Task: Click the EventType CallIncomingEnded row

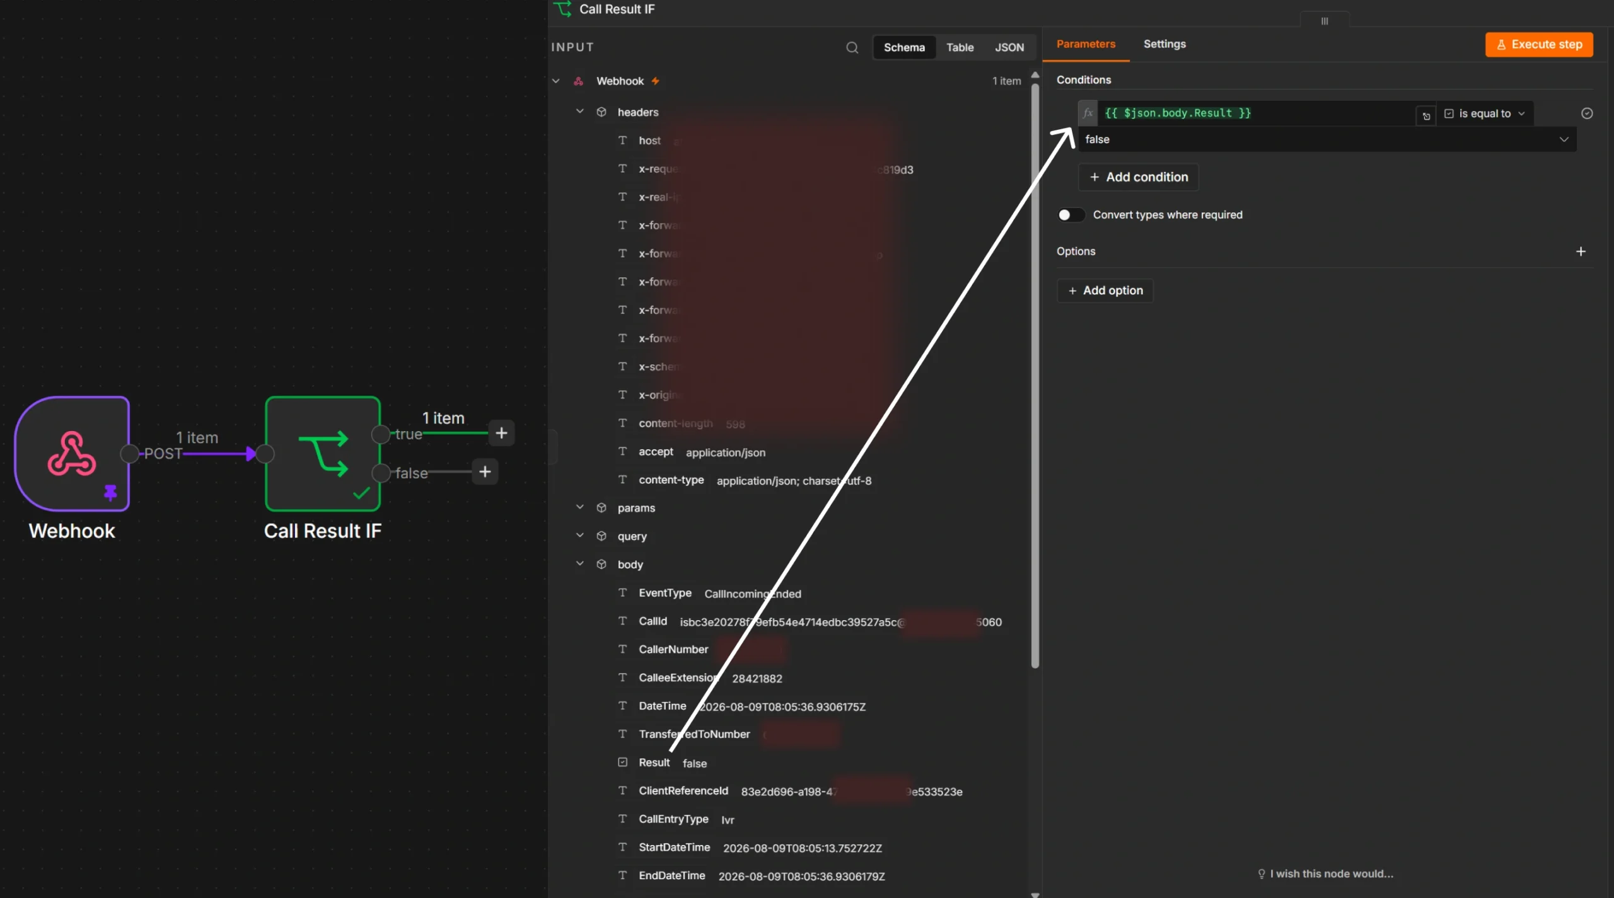Action: point(710,593)
